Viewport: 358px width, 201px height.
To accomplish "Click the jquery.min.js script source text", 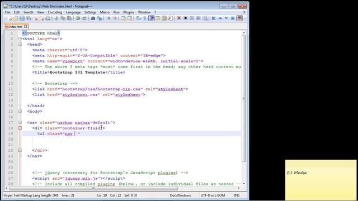I will coord(82,179).
